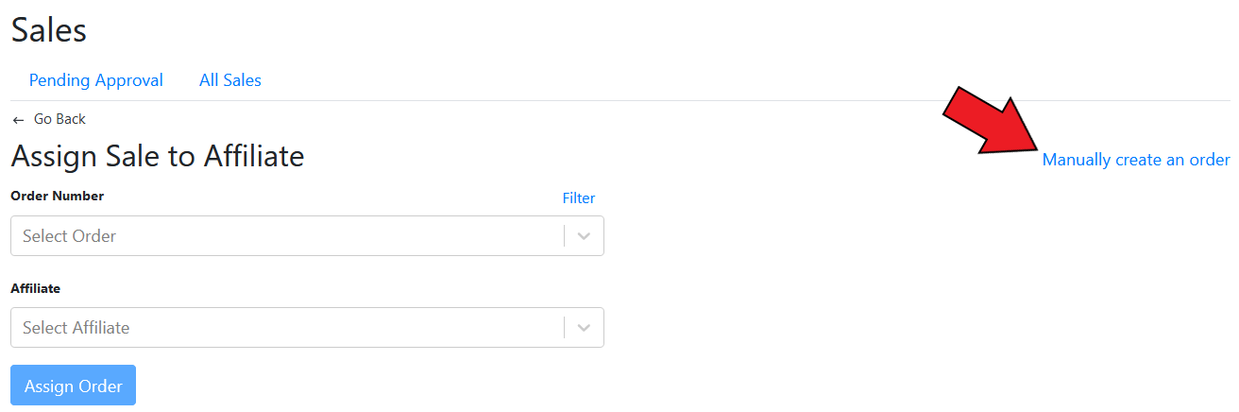Click the divider line in Affiliate dropdown
The width and height of the screenshot is (1239, 412).
pyautogui.click(x=565, y=328)
